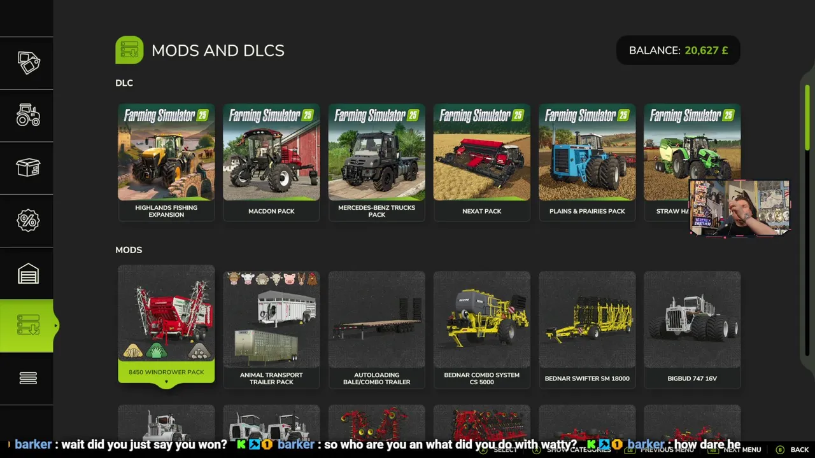This screenshot has width=815, height=458.
Task: Click the Show Categories button
Action: [x=572, y=450]
